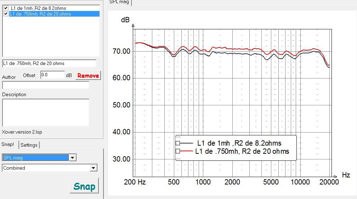Image resolution: width=357 pixels, height=199 pixels.
Task: Click the 5000 frequency axis label
Action: click(x=271, y=182)
